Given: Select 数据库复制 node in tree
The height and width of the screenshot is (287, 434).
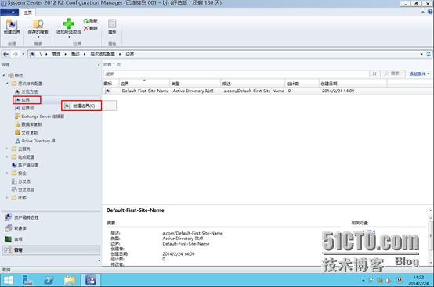Looking at the screenshot, I should [x=28, y=124].
